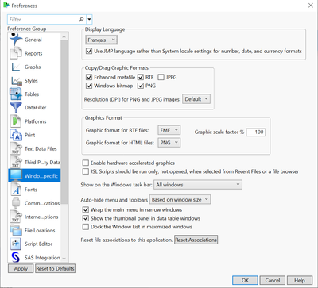Viewport: 318px width, 288px height.
Task: Select the General preference group icon
Action: 16,40
